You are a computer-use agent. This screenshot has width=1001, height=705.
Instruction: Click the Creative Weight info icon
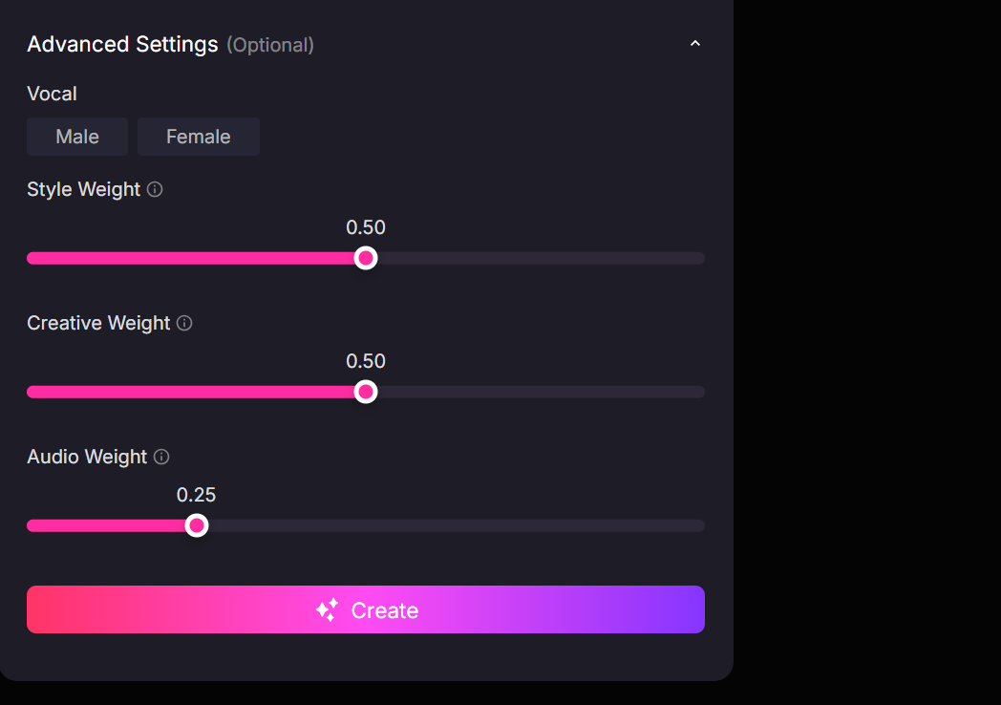183,323
